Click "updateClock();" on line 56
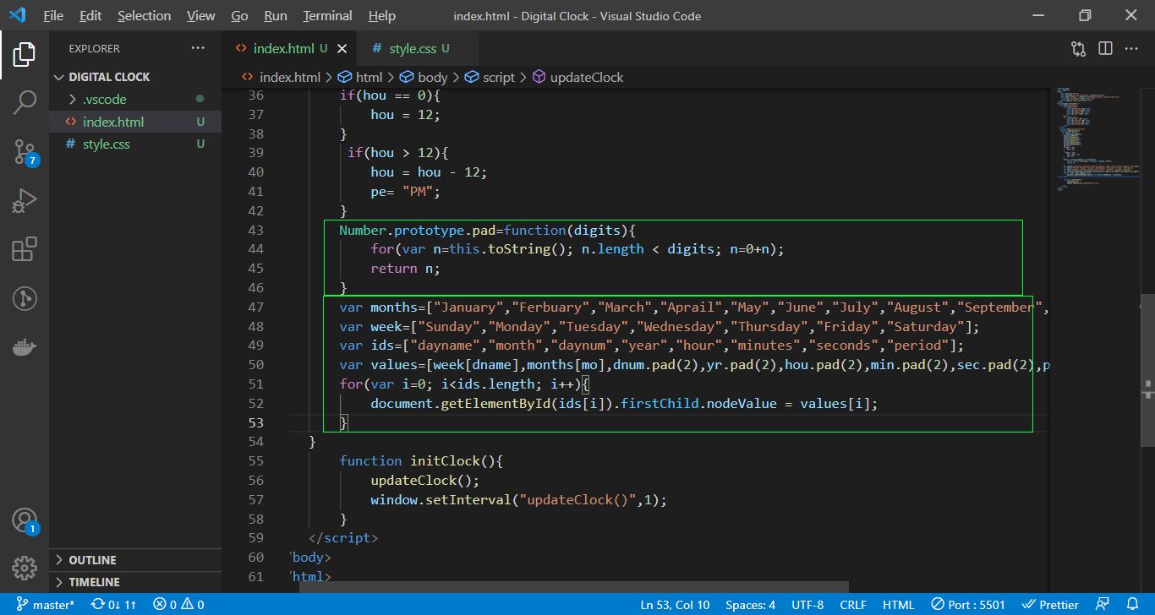The height and width of the screenshot is (615, 1155). 424,480
